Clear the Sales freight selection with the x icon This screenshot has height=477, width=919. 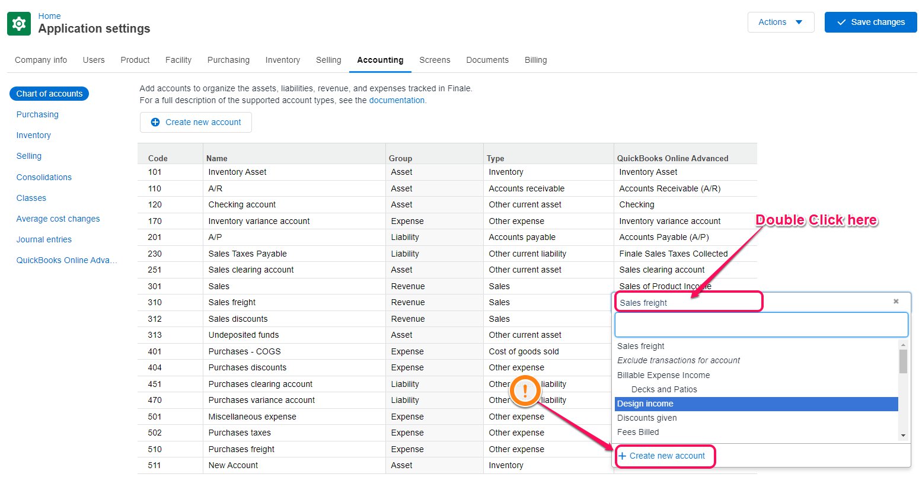[x=896, y=302]
